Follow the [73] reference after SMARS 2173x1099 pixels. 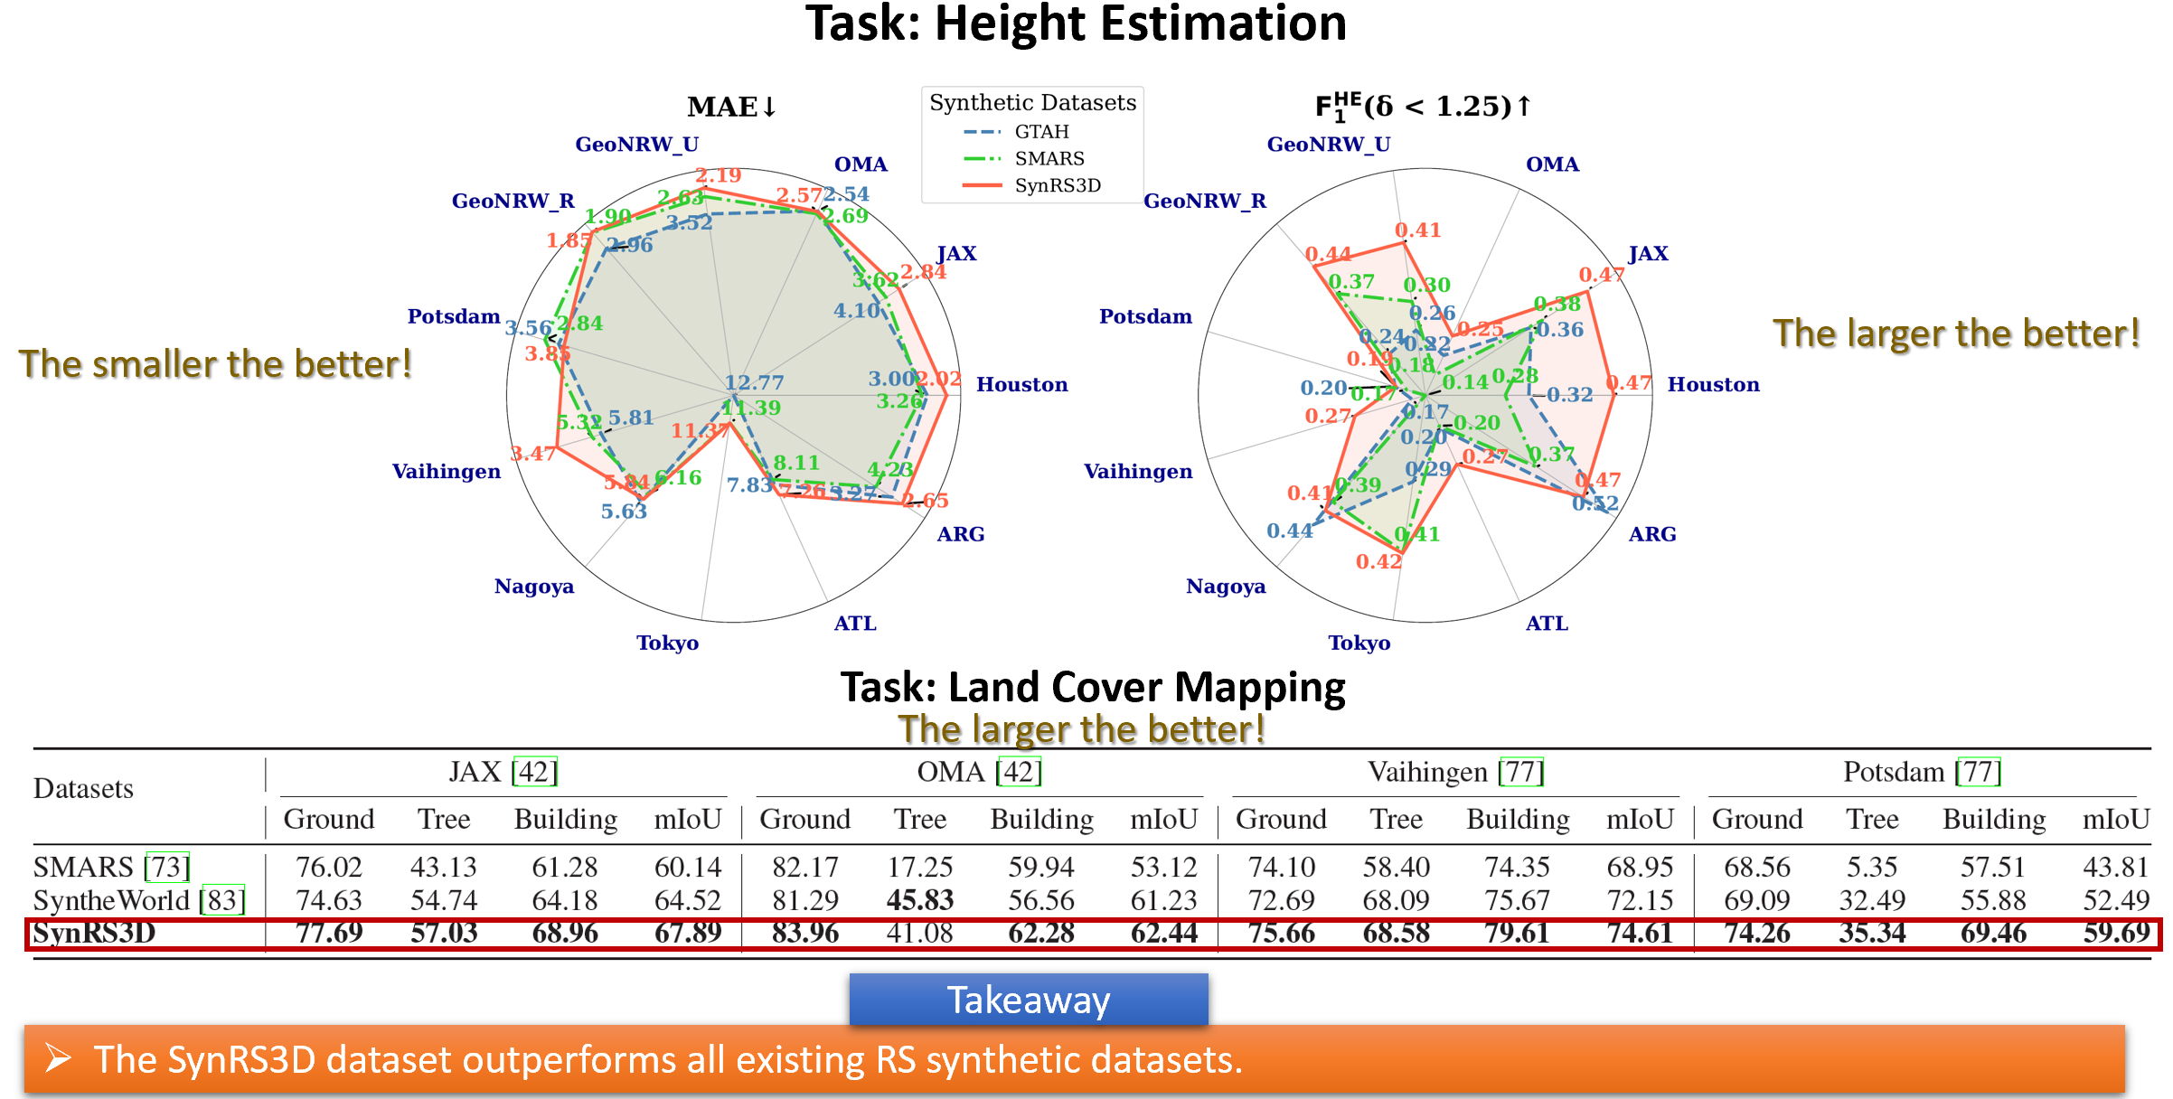[x=167, y=867]
